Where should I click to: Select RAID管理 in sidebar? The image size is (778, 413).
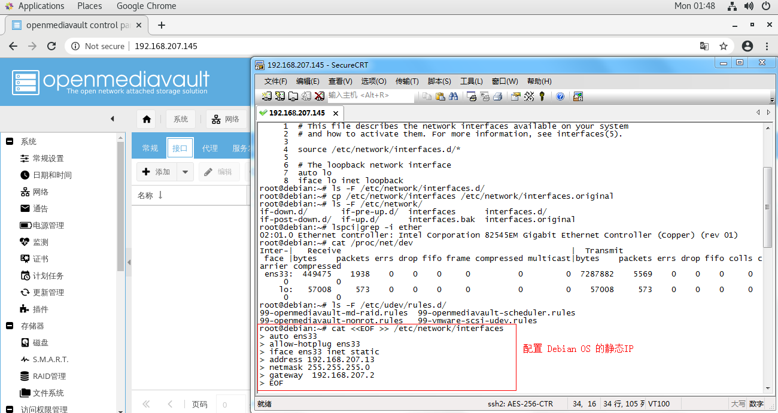49,376
